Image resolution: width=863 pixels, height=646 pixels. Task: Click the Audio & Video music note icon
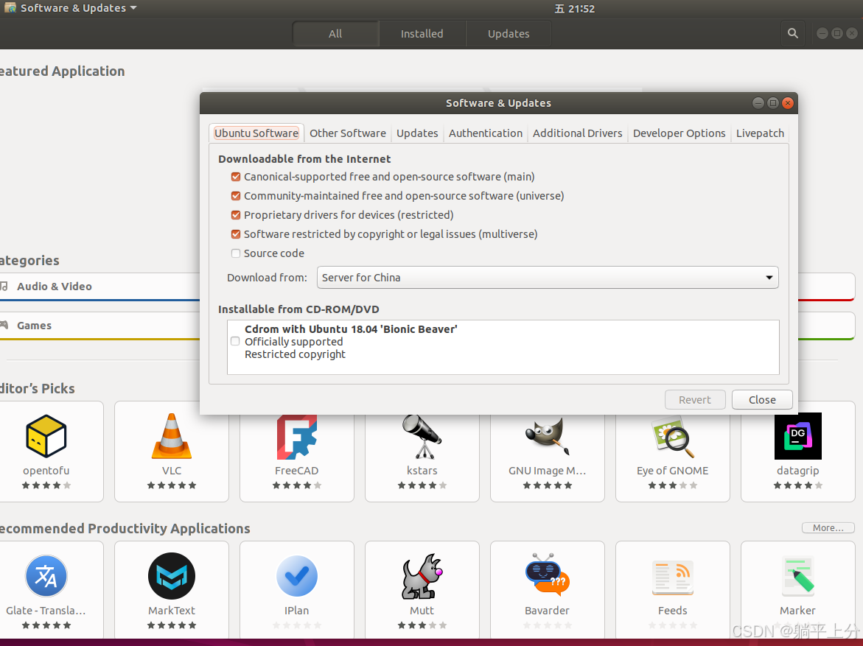point(4,286)
